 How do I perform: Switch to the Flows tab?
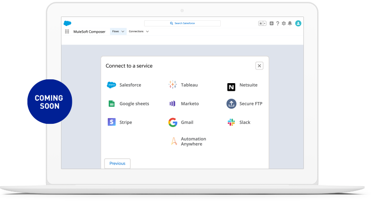(x=115, y=32)
